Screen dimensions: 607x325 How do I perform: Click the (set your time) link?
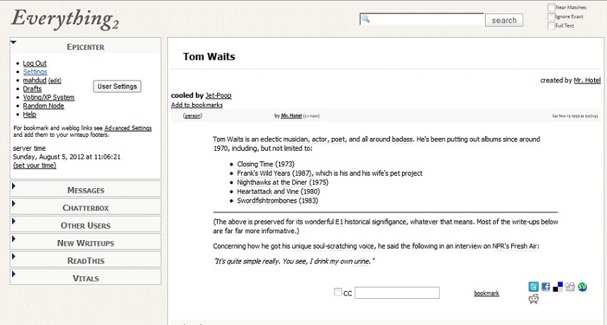coord(35,166)
